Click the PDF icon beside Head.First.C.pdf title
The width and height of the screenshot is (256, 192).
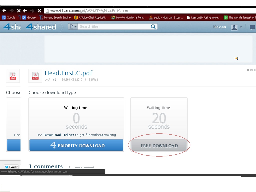click(x=35, y=76)
